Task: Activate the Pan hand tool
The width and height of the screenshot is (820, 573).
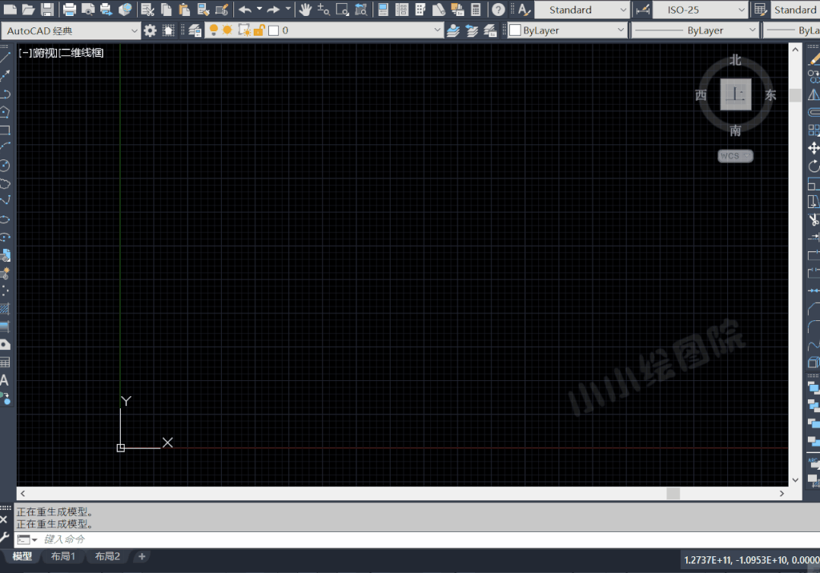Action: [x=306, y=9]
